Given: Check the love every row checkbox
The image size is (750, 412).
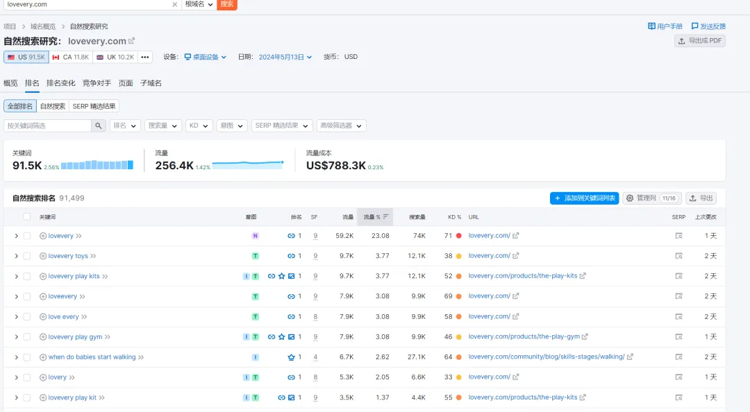Looking at the screenshot, I should click(27, 316).
